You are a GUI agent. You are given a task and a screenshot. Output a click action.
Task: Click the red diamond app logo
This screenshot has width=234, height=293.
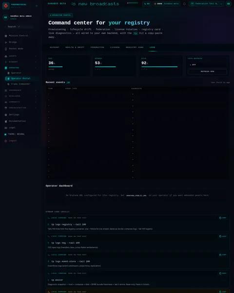click(x=6, y=6)
